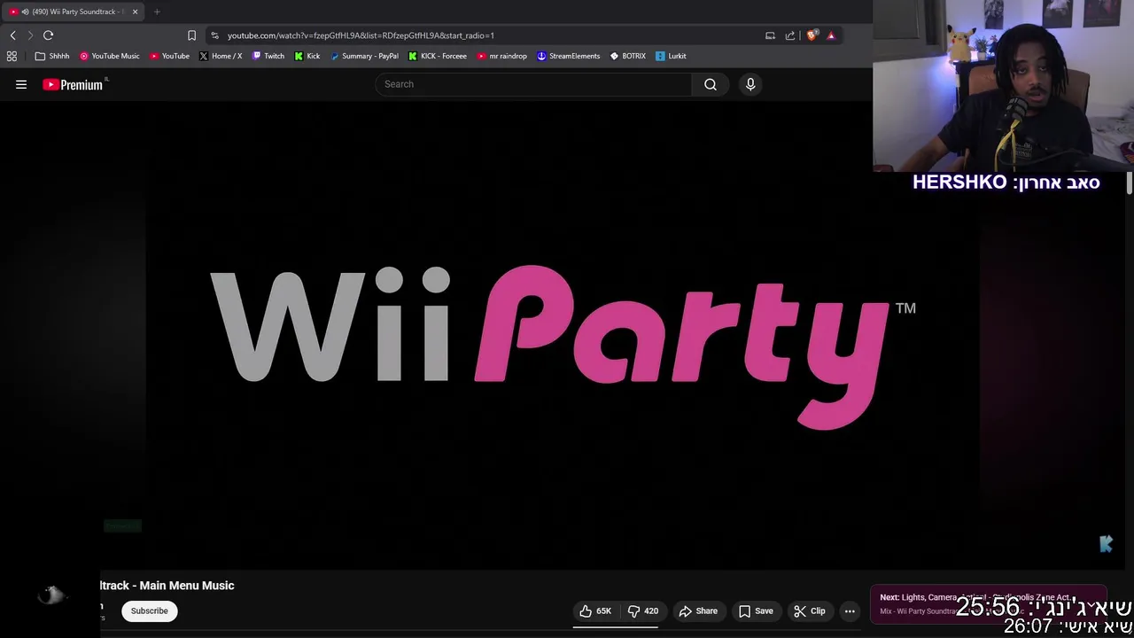Open a new browser tab

(x=157, y=12)
